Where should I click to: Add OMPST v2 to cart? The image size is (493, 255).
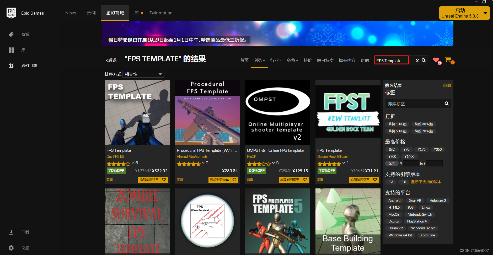click(x=290, y=180)
